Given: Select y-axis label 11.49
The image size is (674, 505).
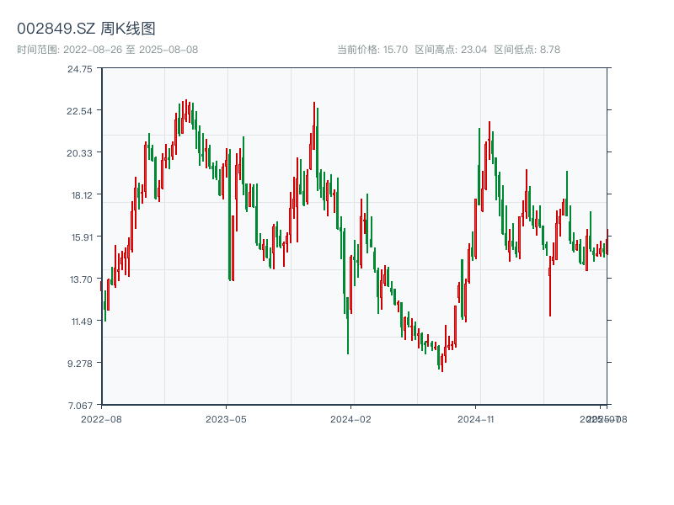Looking at the screenshot, I should (82, 322).
